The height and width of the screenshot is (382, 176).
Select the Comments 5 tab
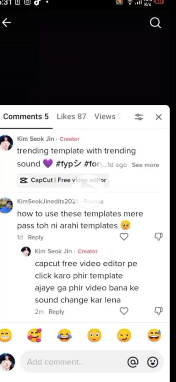(26, 117)
